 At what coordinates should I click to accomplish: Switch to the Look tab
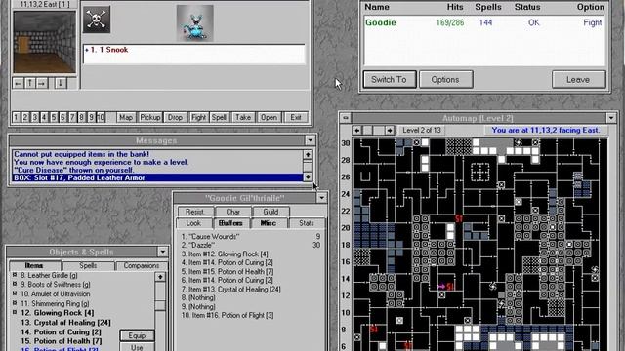point(193,223)
